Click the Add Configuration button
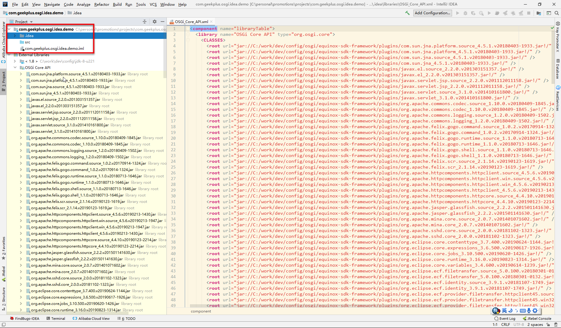This screenshot has width=561, height=328. tap(432, 13)
